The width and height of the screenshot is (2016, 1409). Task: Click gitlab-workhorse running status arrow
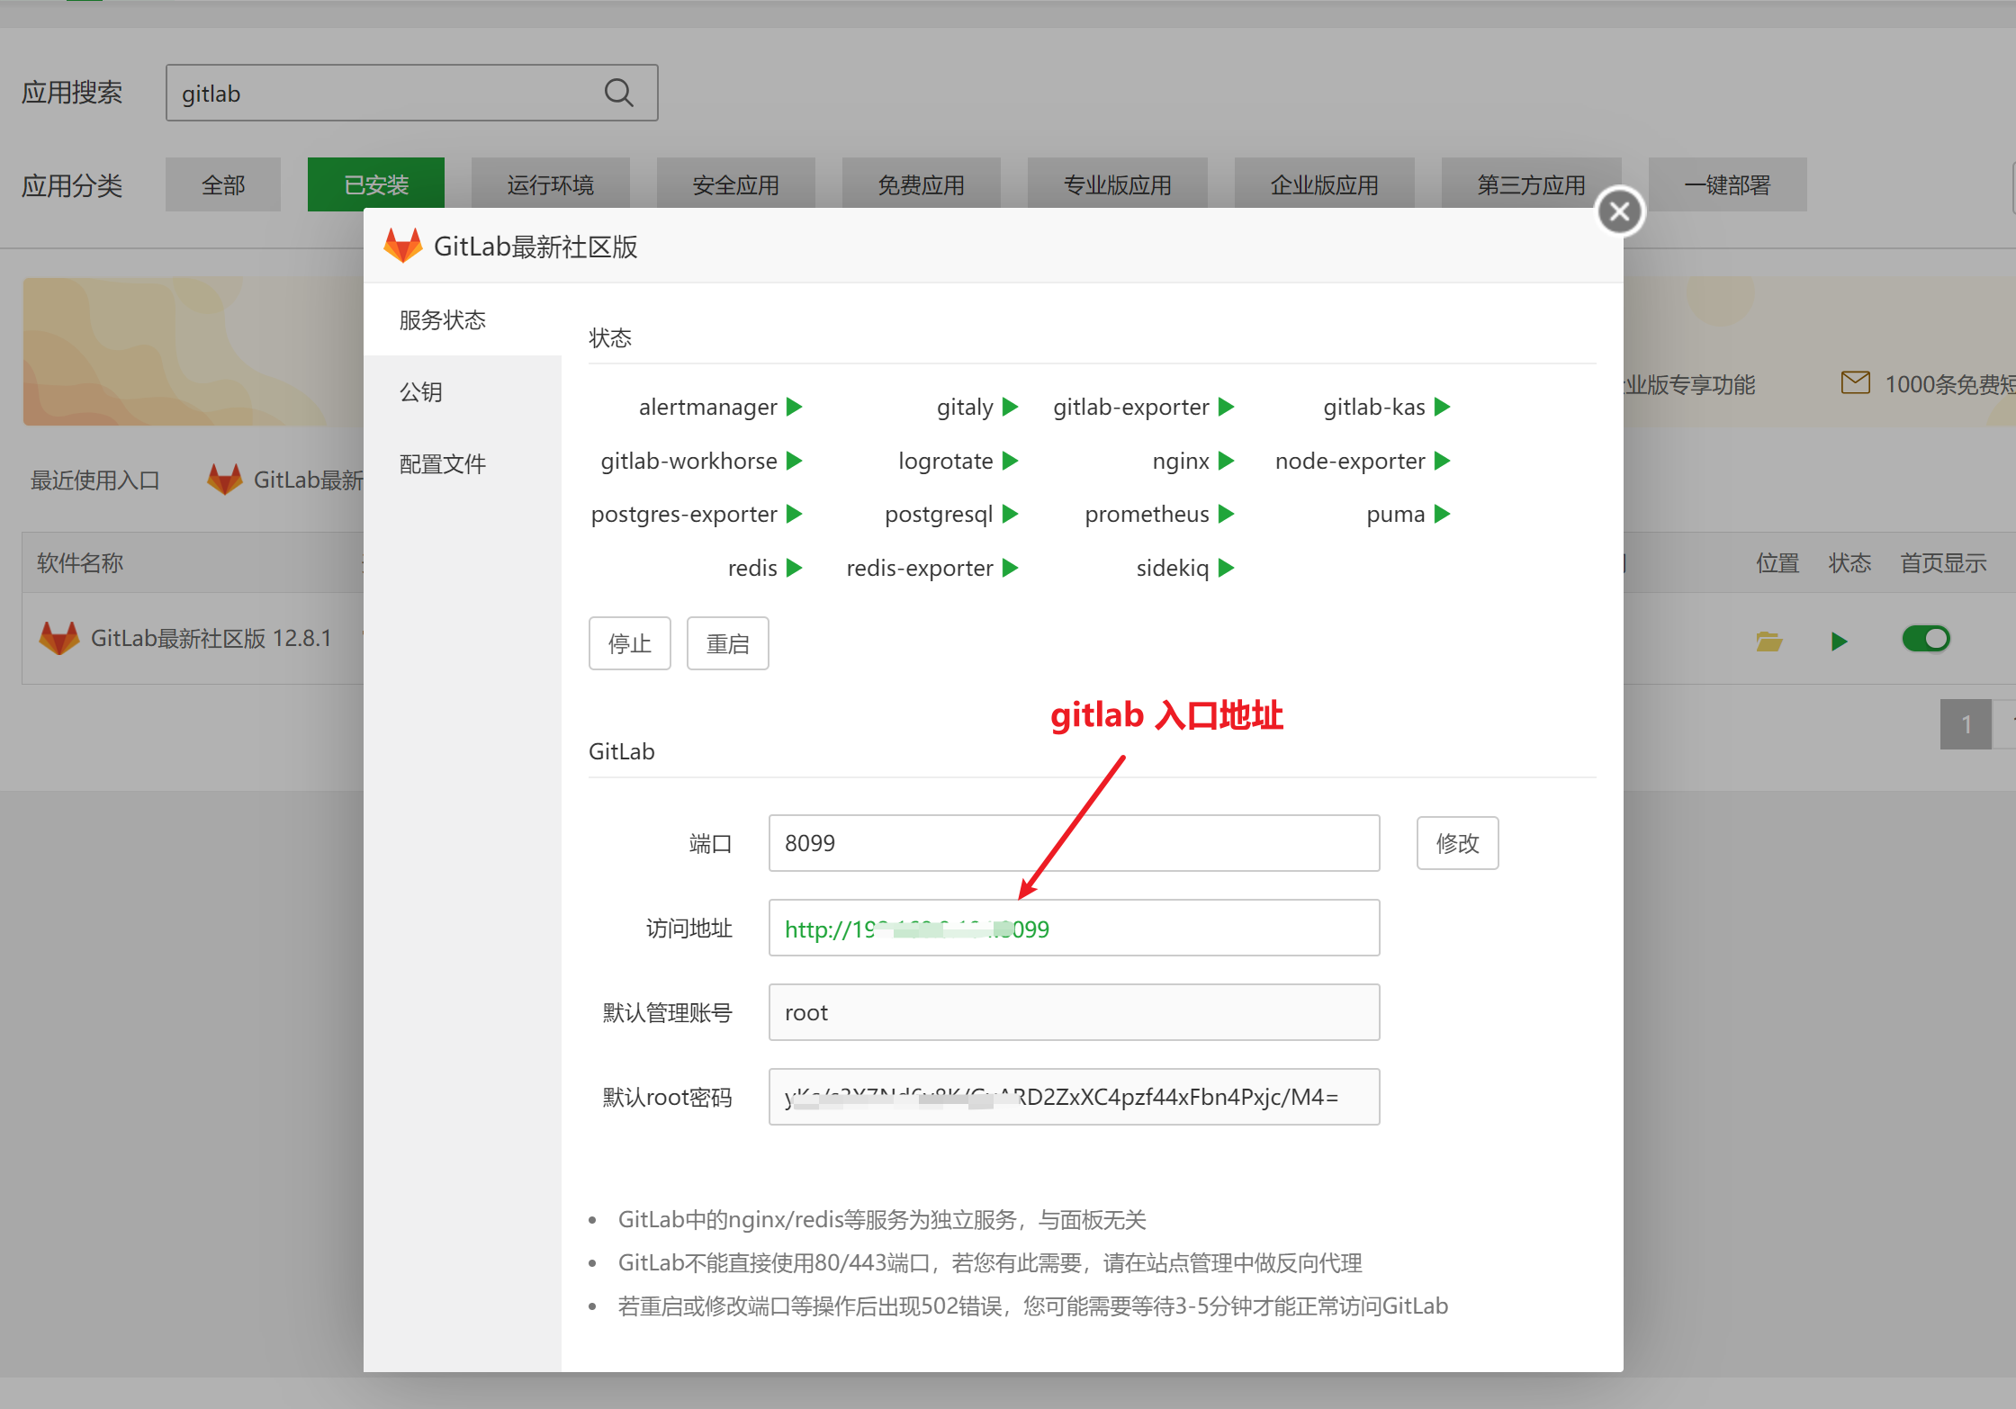(x=794, y=461)
